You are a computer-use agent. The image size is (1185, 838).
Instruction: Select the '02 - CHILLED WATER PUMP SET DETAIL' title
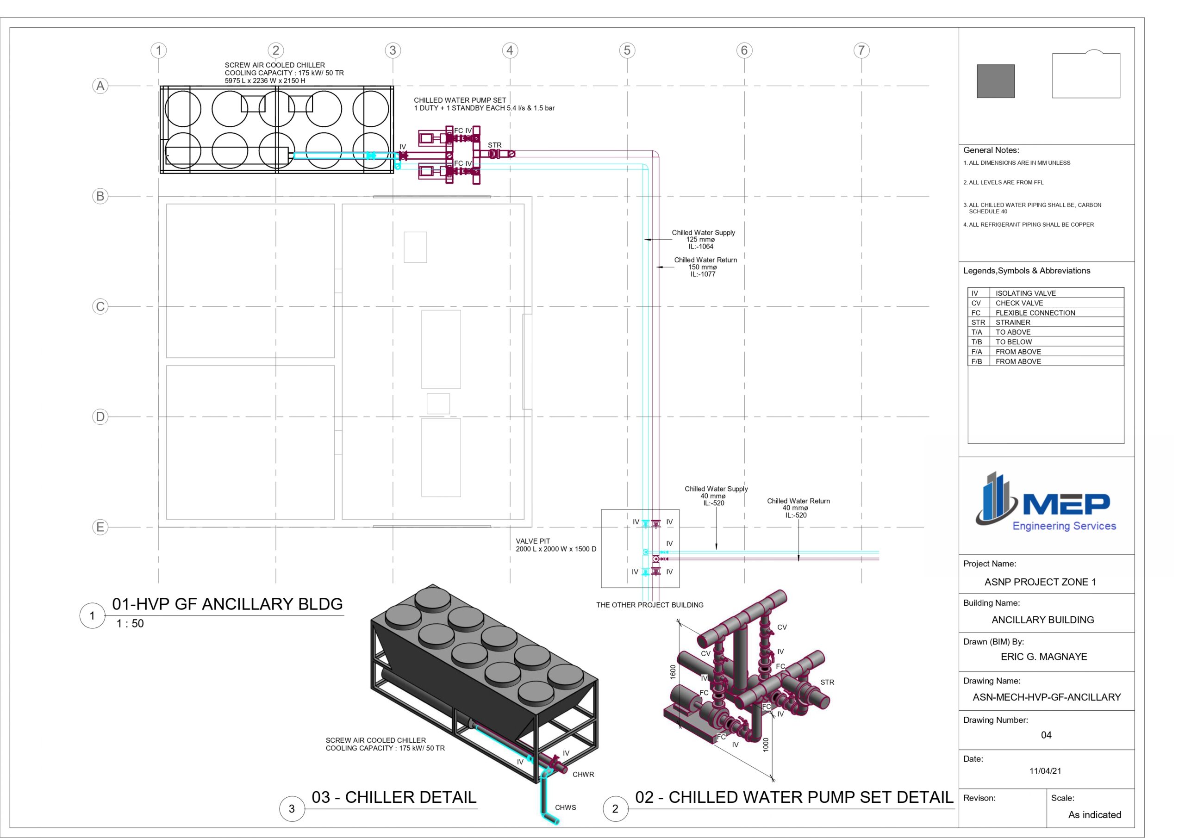794,797
